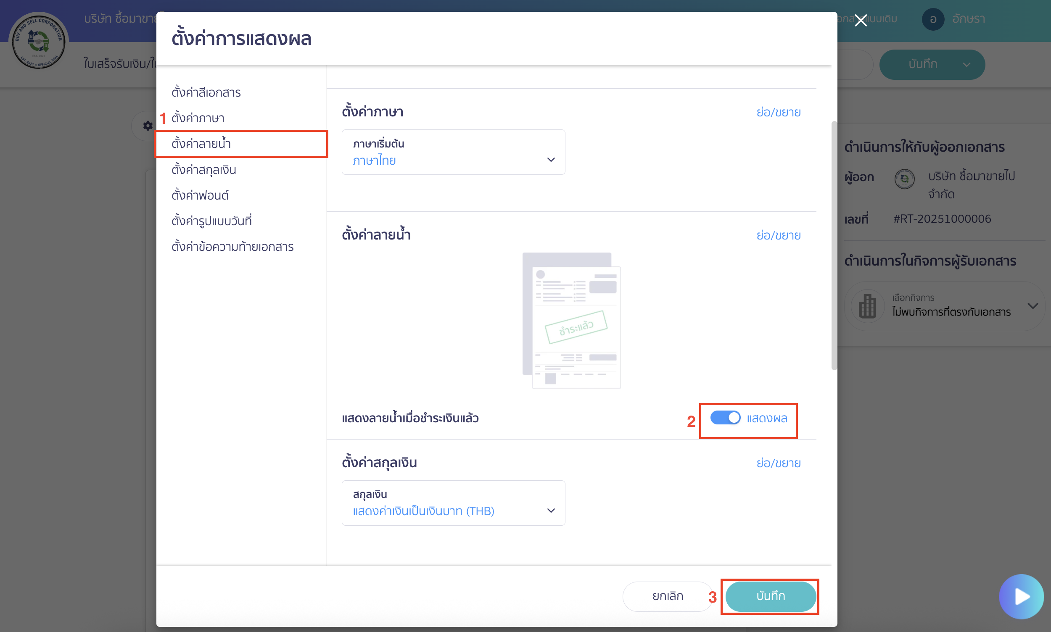Switch to ตั้งค่าฟอนต์ settings
Image resolution: width=1051 pixels, height=632 pixels.
(x=200, y=195)
